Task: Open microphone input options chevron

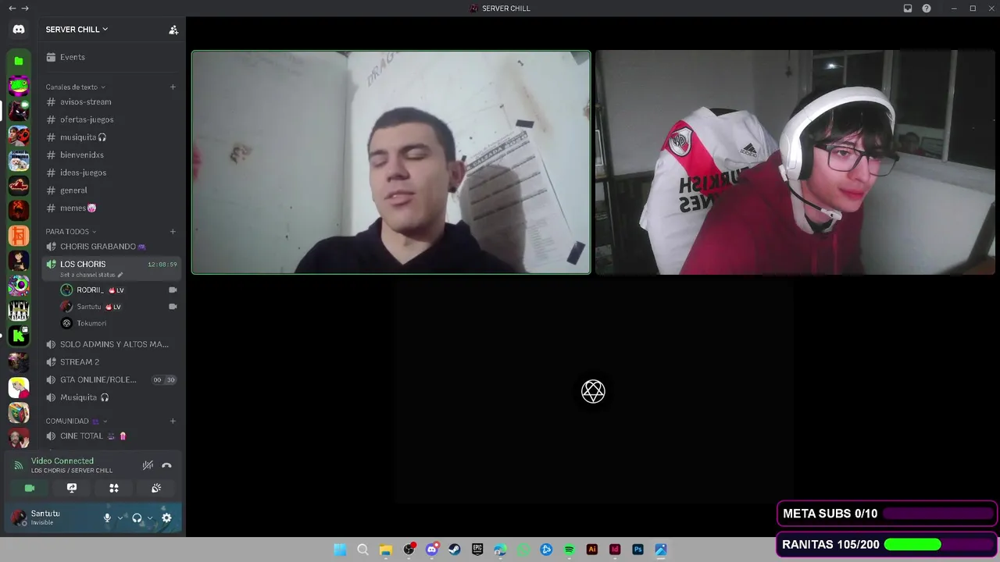Action: tap(120, 518)
